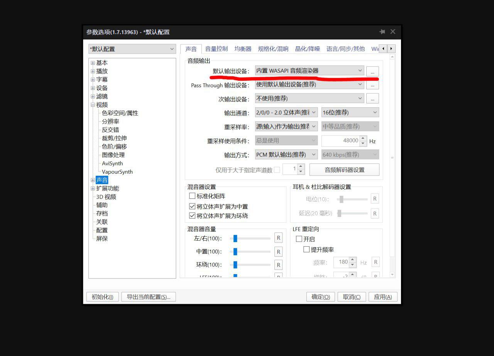494x356 pixels.
Task: Select 3D 视频 in tree
Action: pyautogui.click(x=106, y=197)
